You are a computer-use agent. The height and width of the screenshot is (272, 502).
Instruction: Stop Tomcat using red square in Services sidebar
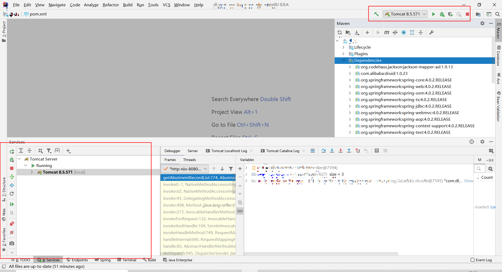pos(12,168)
